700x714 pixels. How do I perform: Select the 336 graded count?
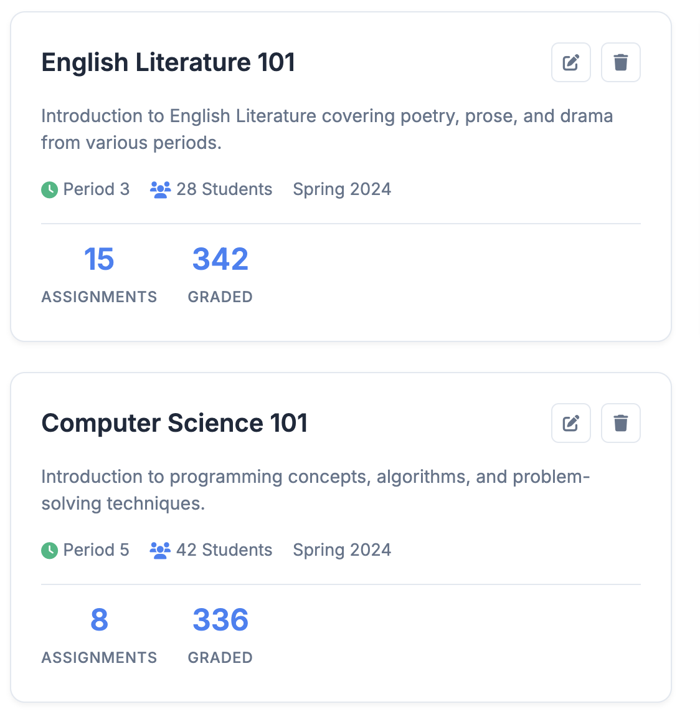pyautogui.click(x=220, y=620)
